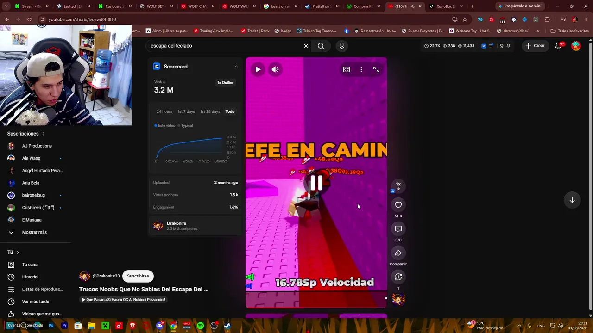Viewport: 593px width, 333px height.
Task: Open YouTube notifications bell with 9+
Action: pyautogui.click(x=559, y=46)
